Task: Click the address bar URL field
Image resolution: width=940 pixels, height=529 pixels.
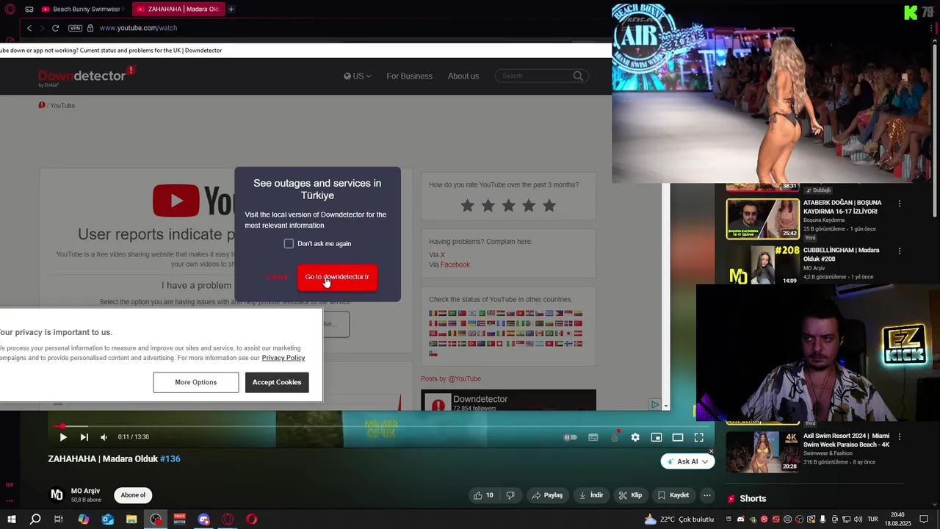Action: click(x=138, y=28)
